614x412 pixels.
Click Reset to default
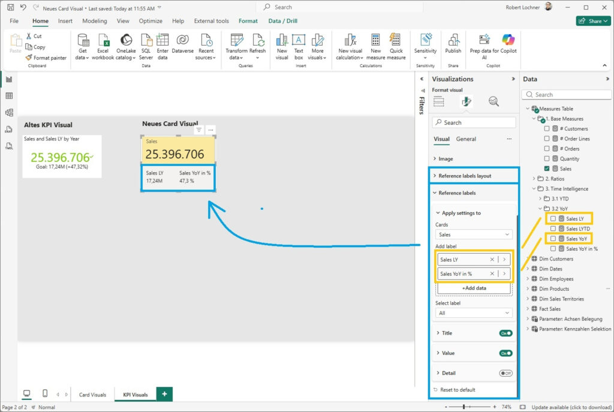coord(457,390)
